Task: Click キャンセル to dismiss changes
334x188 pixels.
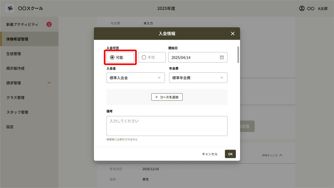Action: tap(209, 154)
